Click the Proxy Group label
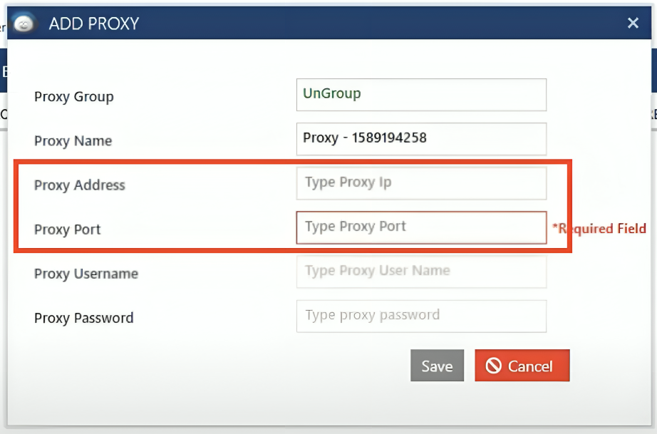 pos(74,97)
